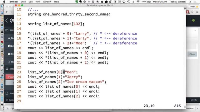The height and width of the screenshot is (112, 200).
Task: Open the Bluetooth status menu
Action: pos(133,2)
